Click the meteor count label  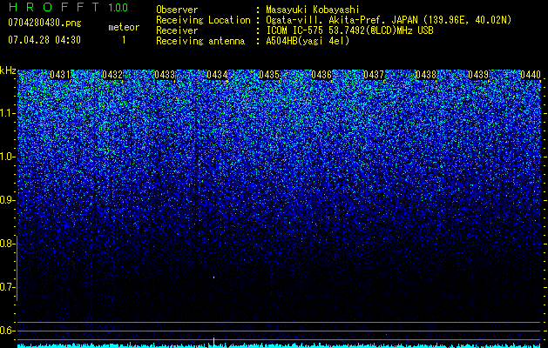pyautogui.click(x=124, y=27)
